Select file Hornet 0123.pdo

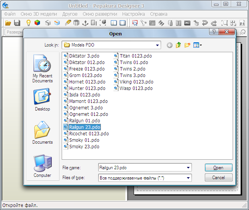85,82
